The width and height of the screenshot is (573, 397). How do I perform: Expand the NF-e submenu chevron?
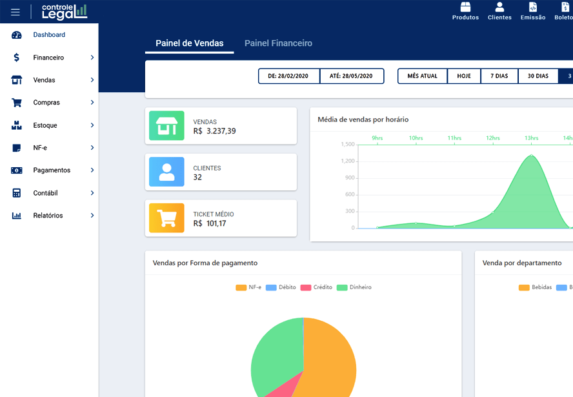(92, 148)
